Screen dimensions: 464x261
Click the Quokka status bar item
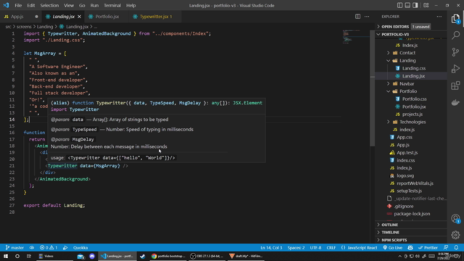pyautogui.click(x=80, y=248)
